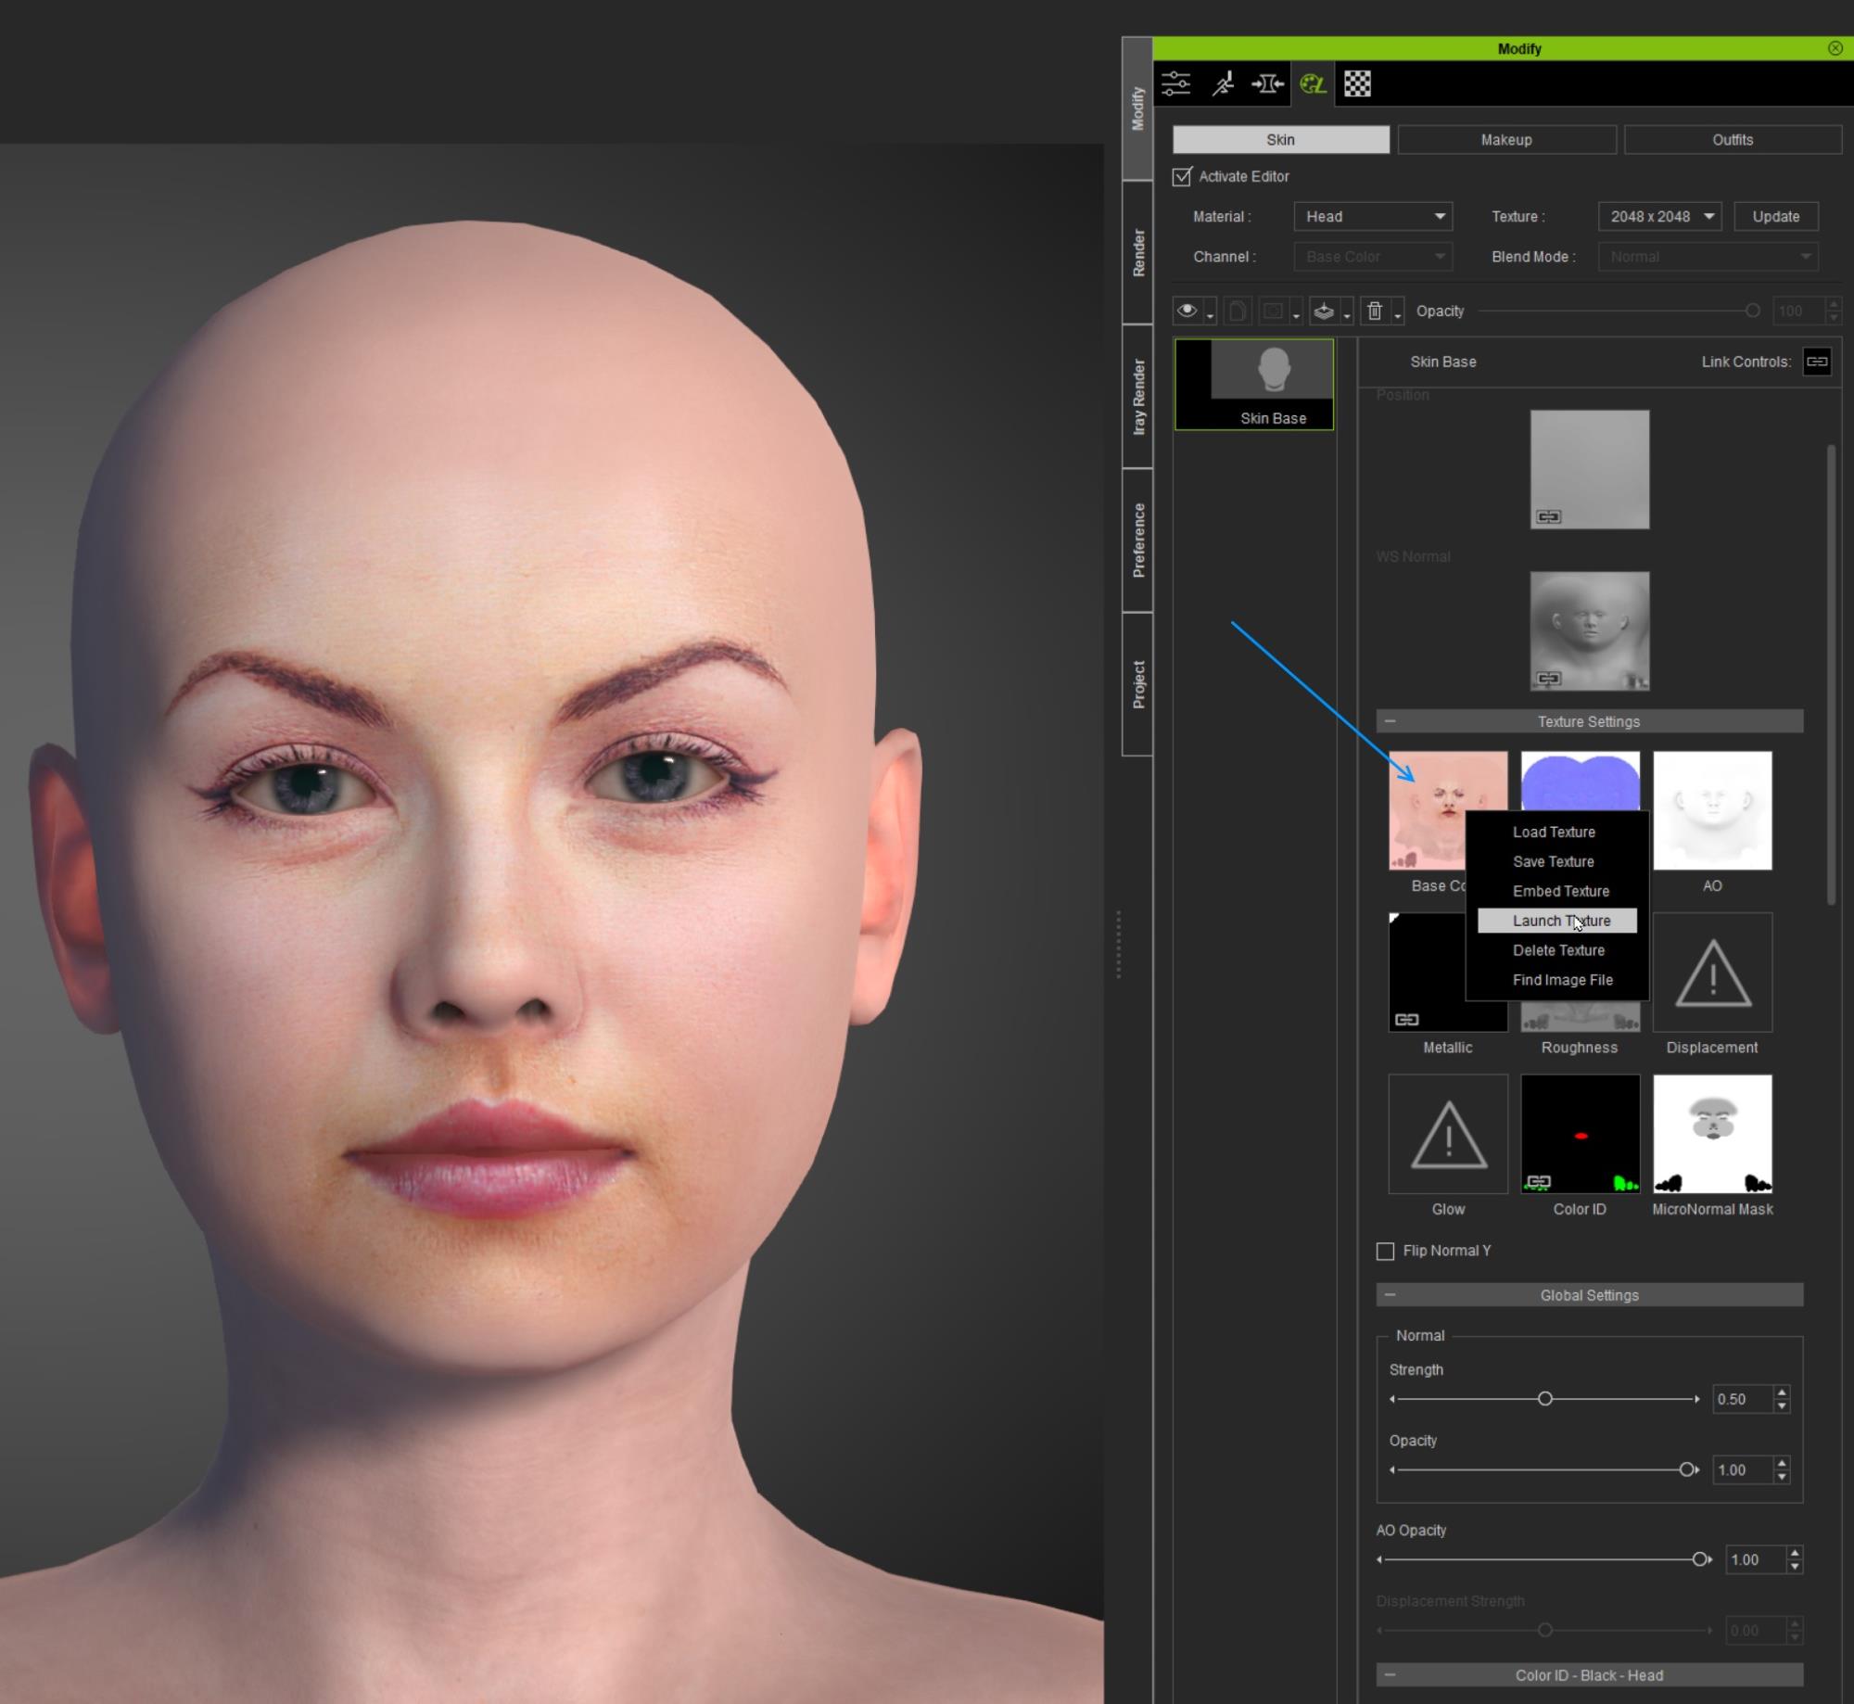Viewport: 1854px width, 1704px height.
Task: Open the Render vertical side tab
Action: (1137, 252)
